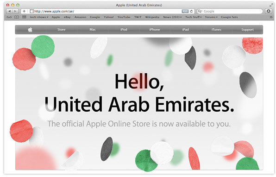Open the Amazon bookmark
The height and width of the screenshot is (177, 276).
coord(80,17)
